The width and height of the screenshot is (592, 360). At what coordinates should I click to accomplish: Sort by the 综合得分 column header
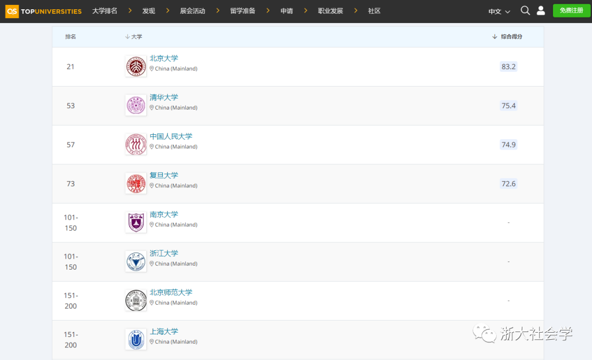(x=508, y=37)
